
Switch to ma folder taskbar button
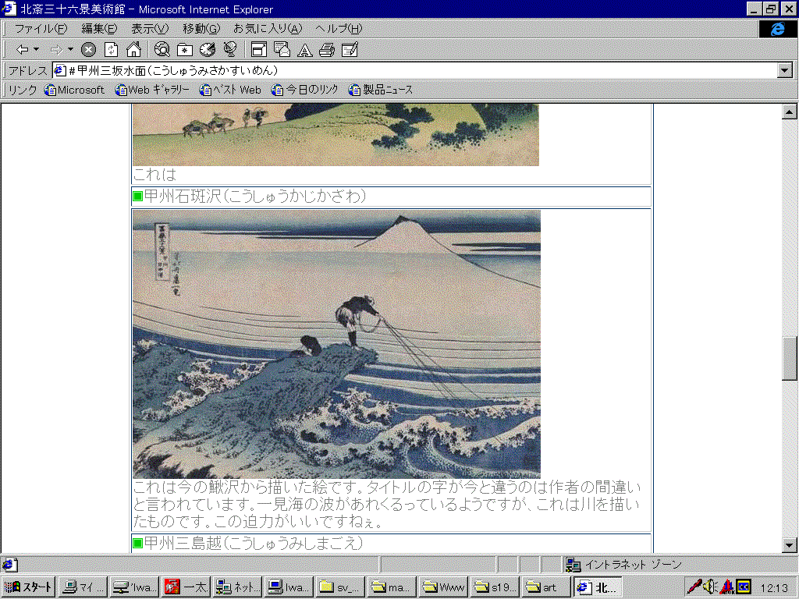coord(392,587)
